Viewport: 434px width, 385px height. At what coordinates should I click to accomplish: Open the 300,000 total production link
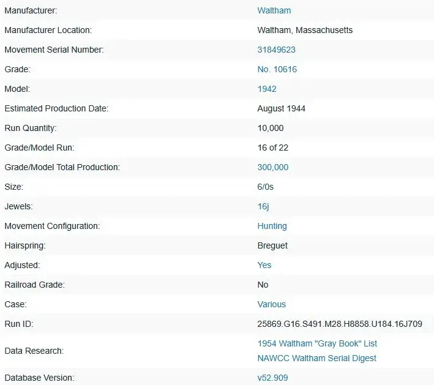[x=273, y=167]
